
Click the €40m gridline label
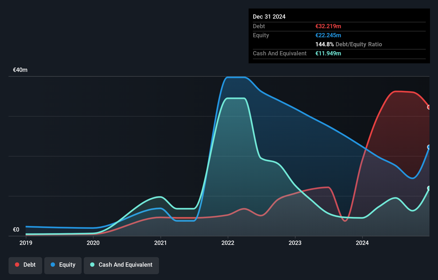20,70
